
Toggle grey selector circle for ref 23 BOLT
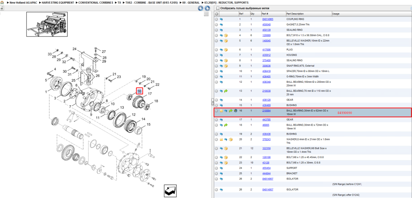coord(217,163)
